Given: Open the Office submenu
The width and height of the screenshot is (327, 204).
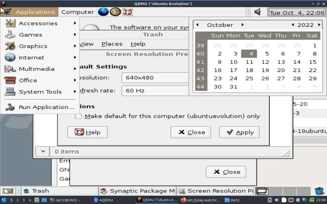Looking at the screenshot, I should click(40, 80).
